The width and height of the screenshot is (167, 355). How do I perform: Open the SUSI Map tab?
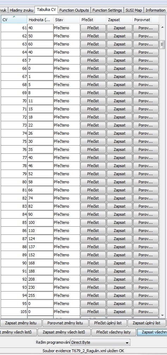pyautogui.click(x=134, y=10)
